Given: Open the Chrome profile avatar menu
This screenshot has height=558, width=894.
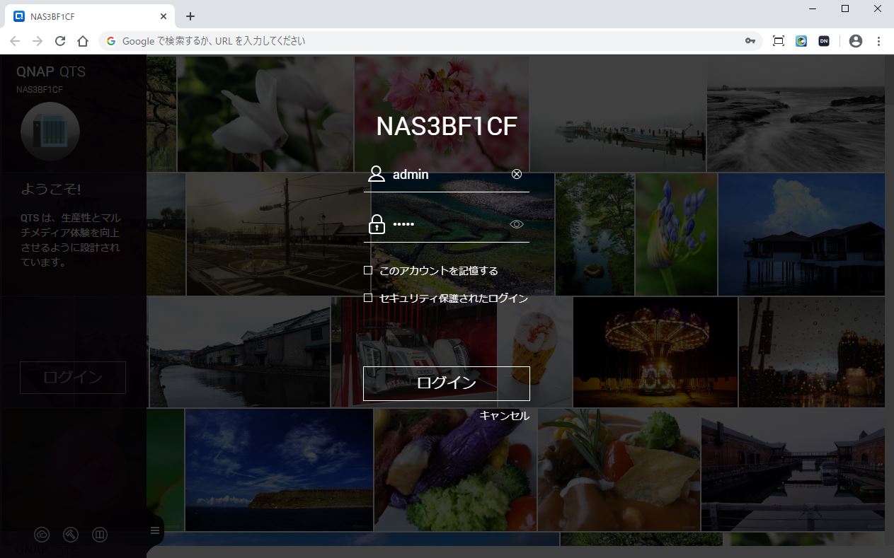Looking at the screenshot, I should pos(856,41).
